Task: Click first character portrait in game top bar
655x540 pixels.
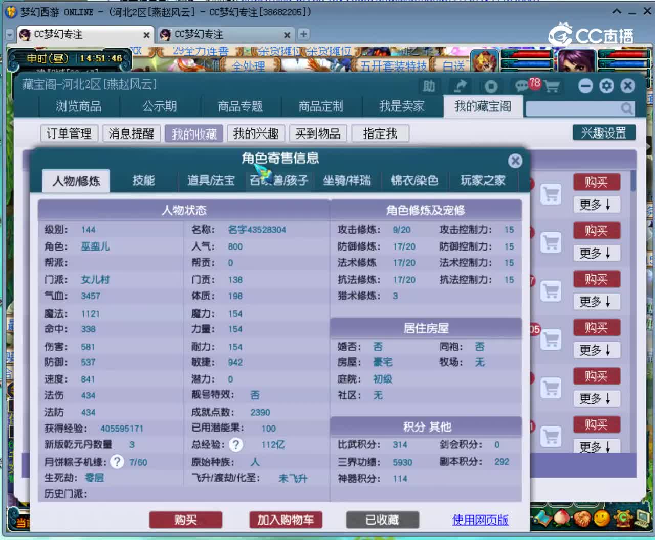Action: coord(484,61)
